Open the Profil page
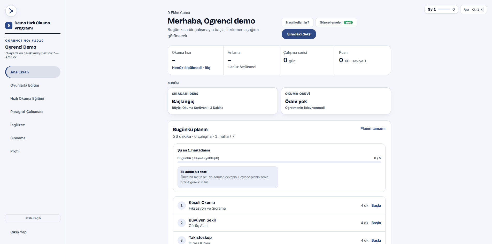The height and width of the screenshot is (244, 492). click(x=33, y=151)
